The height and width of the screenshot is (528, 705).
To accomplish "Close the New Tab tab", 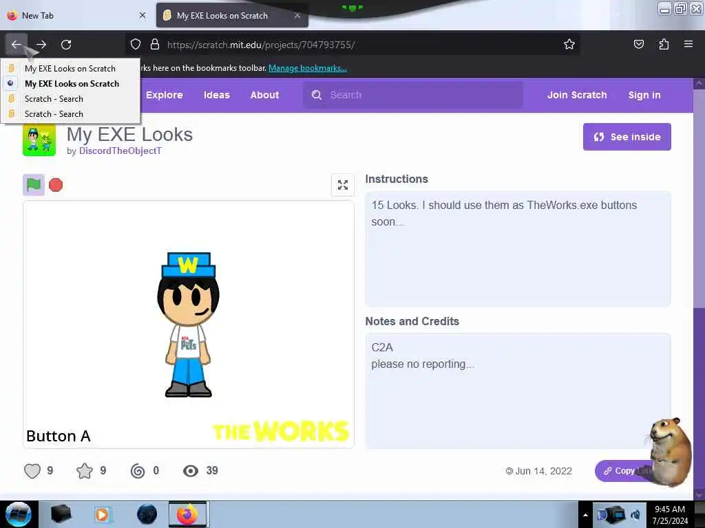I will coord(143,15).
